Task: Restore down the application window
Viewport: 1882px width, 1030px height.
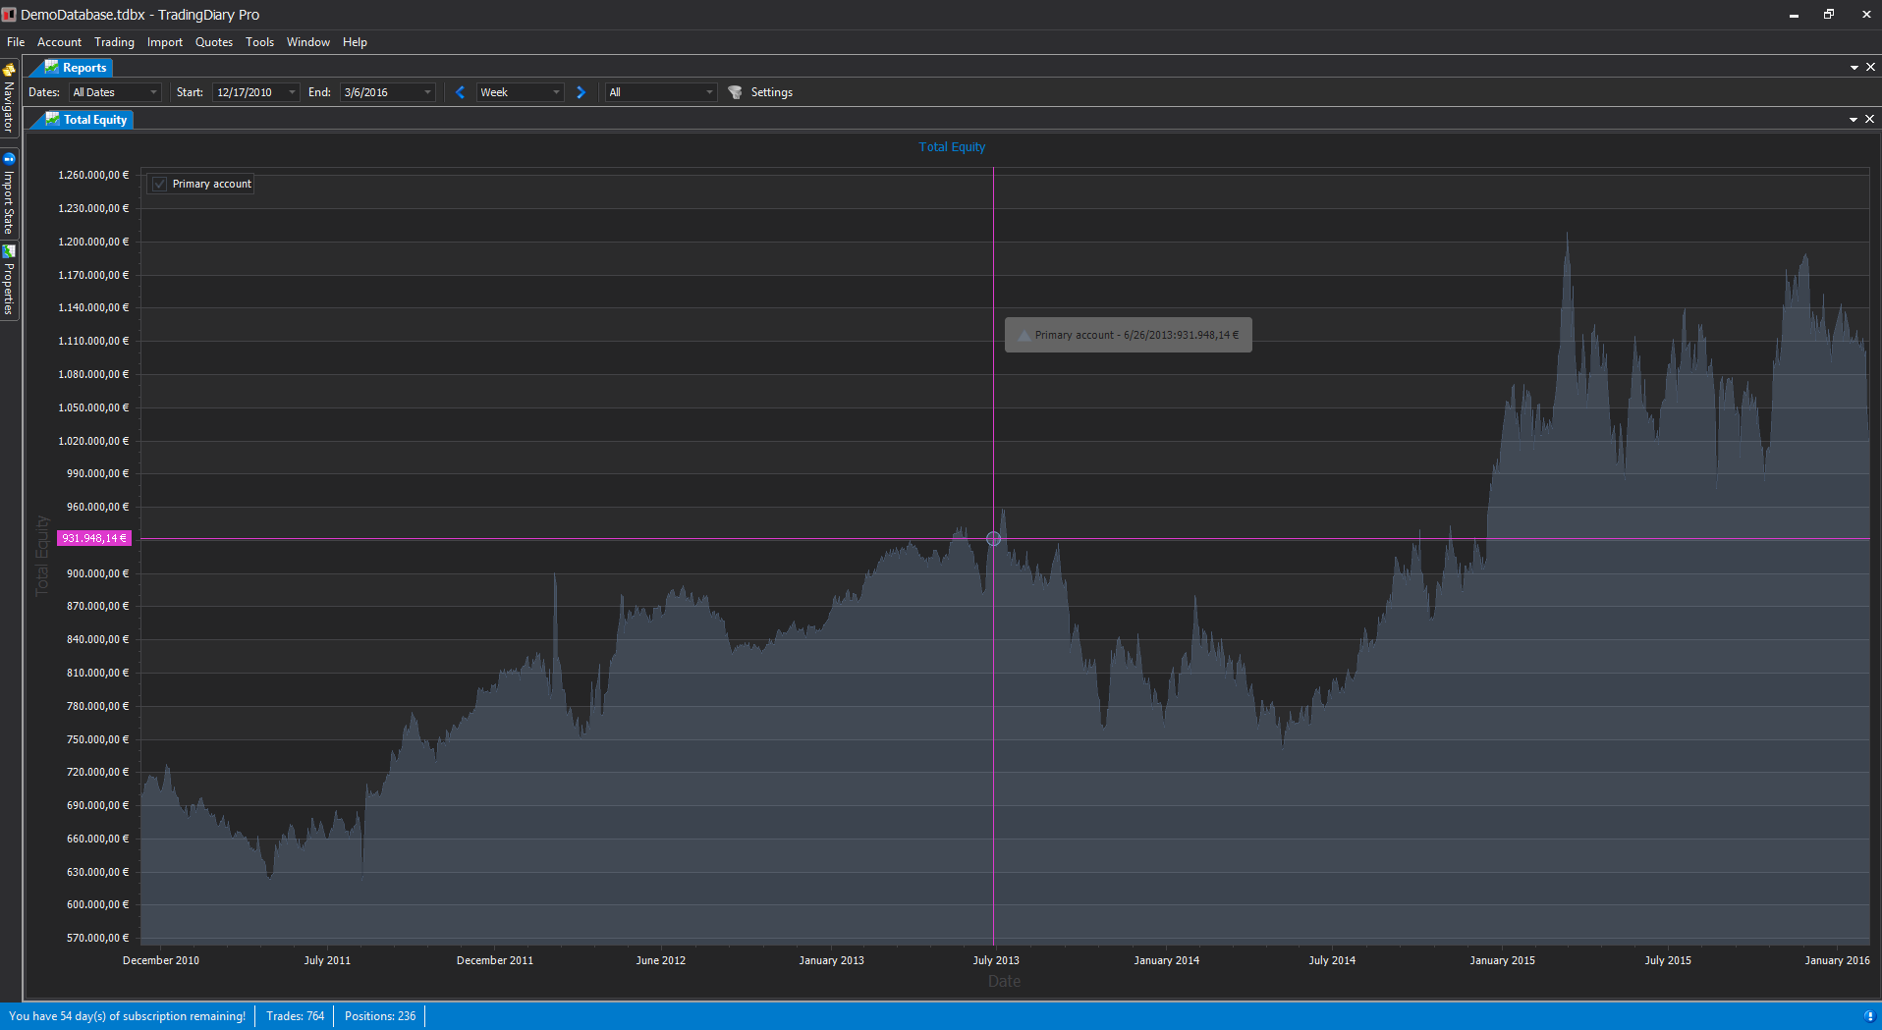Action: tap(1829, 15)
